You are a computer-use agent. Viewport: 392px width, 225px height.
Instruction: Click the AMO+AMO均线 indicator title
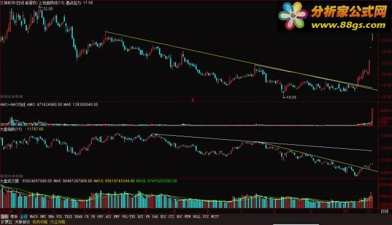click(12, 105)
